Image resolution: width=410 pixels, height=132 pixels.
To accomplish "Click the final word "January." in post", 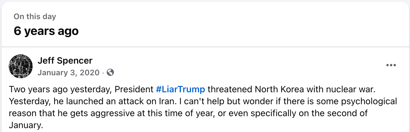I will click(26, 125).
